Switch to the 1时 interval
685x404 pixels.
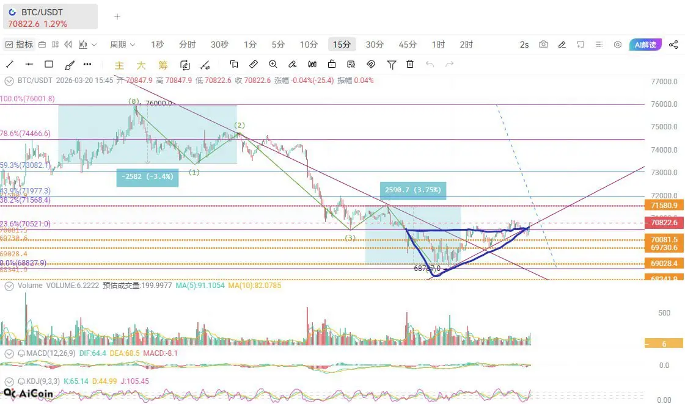pos(438,45)
